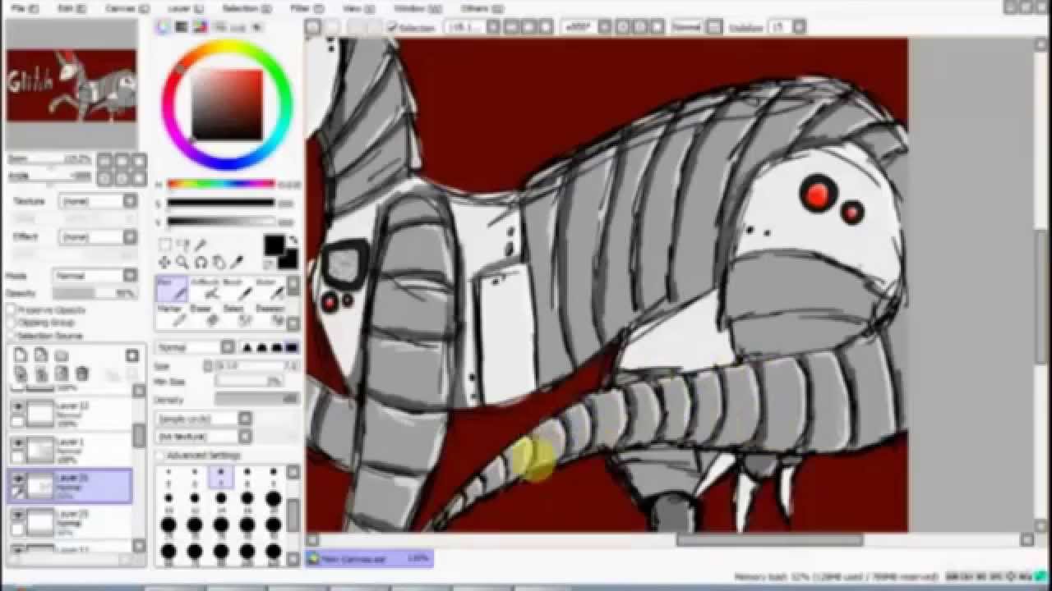
Task: Pick the Select pen tool
Action: (238, 315)
